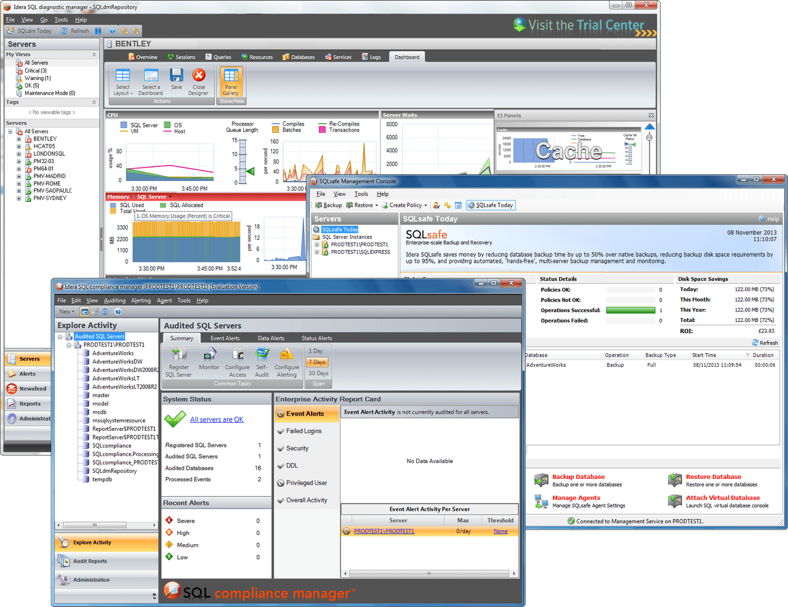Open the Restore dropdown arrow in SQLsafe

point(377,206)
